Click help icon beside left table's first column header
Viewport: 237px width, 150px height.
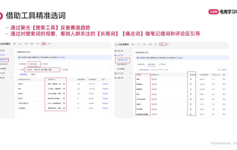[30, 80]
